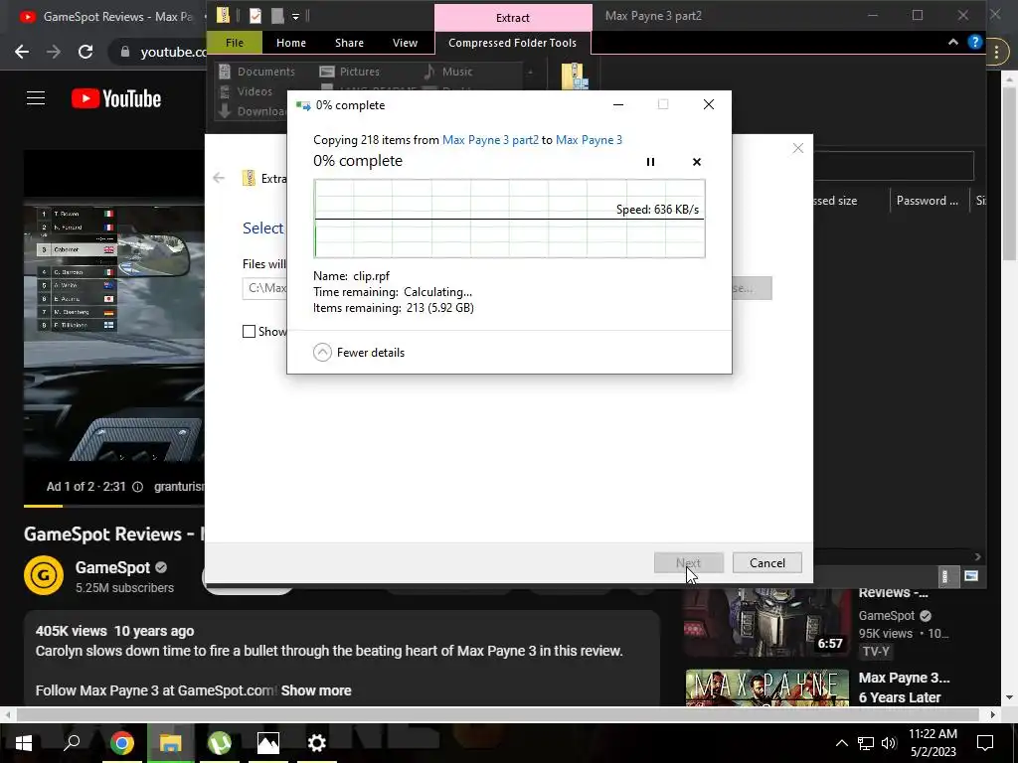The image size is (1018, 763).
Task: Pause the file copy operation
Action: point(650,162)
